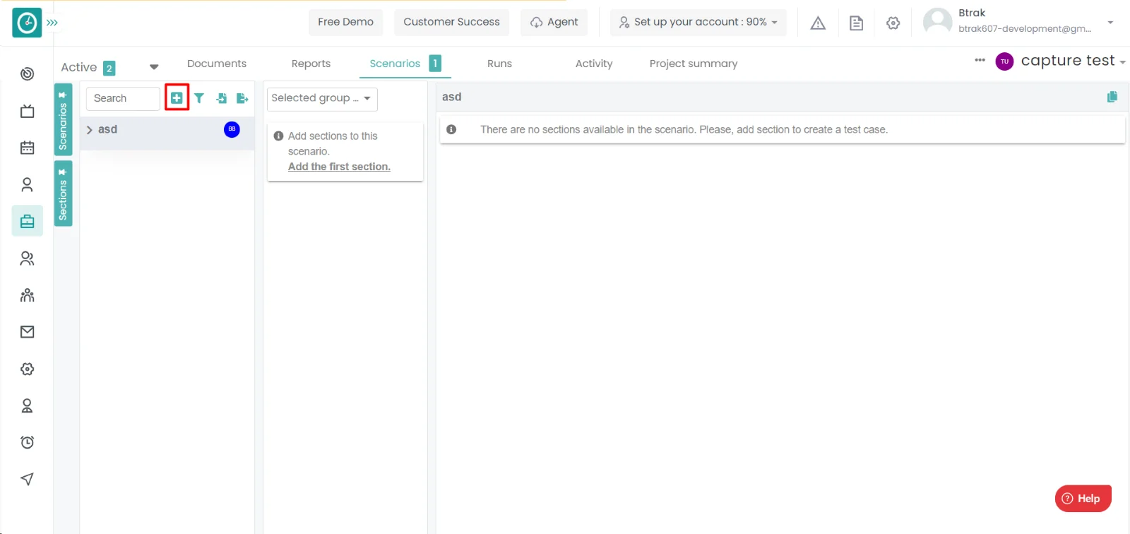Image resolution: width=1130 pixels, height=534 pixels.
Task: Click the add scenario plus icon
Action: [x=177, y=98]
